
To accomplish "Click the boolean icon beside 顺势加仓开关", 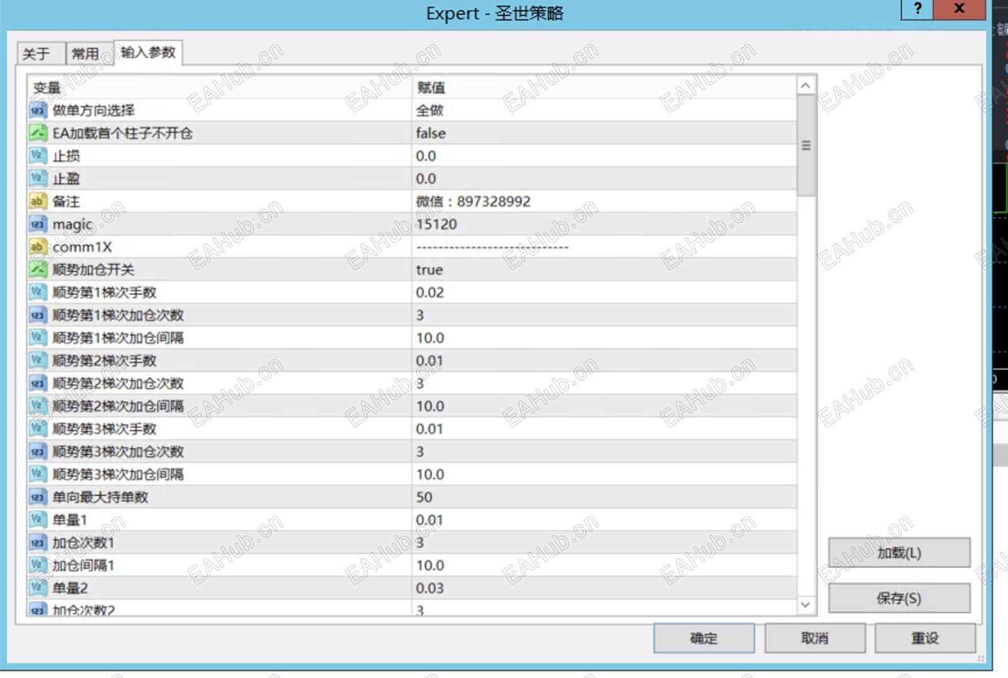I will [x=38, y=269].
